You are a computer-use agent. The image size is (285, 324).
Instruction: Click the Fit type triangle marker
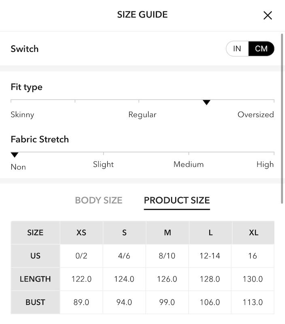[x=206, y=102]
